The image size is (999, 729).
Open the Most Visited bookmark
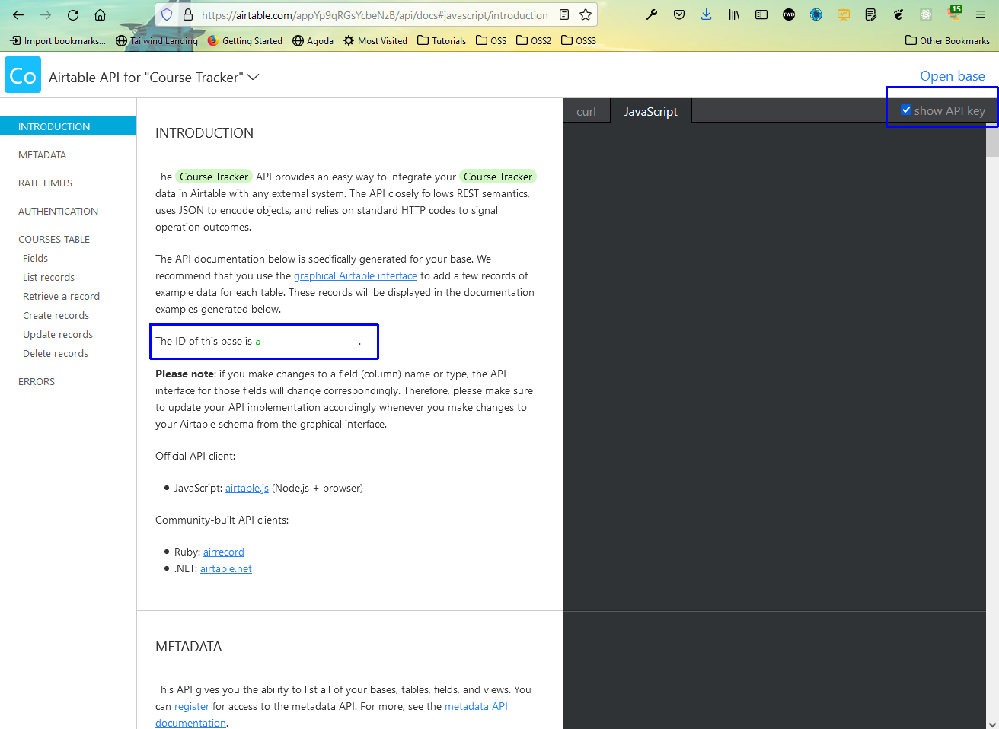375,40
